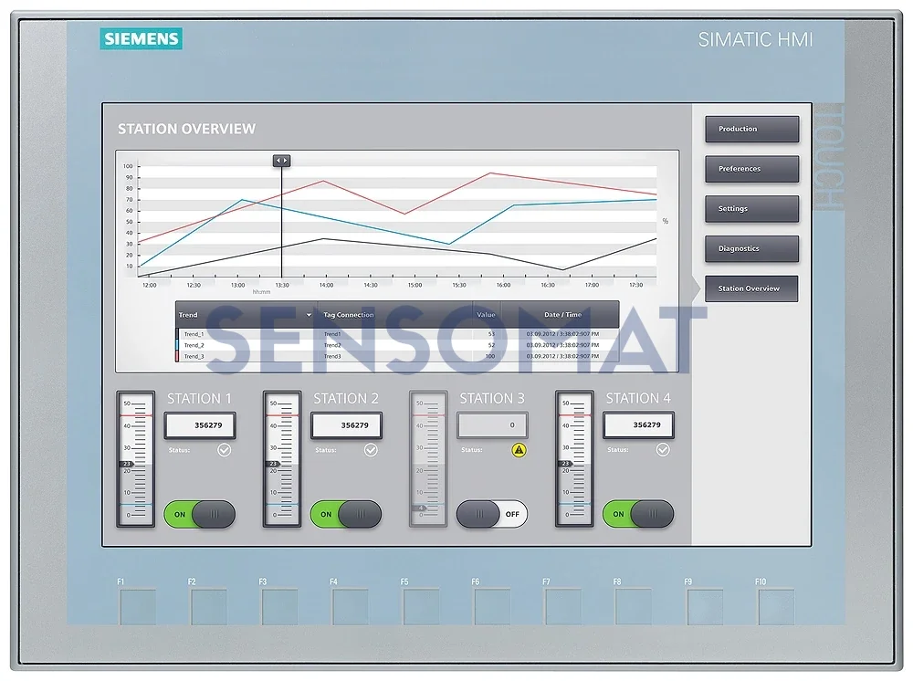
Task: Click the F5 function key
Action: (x=422, y=607)
